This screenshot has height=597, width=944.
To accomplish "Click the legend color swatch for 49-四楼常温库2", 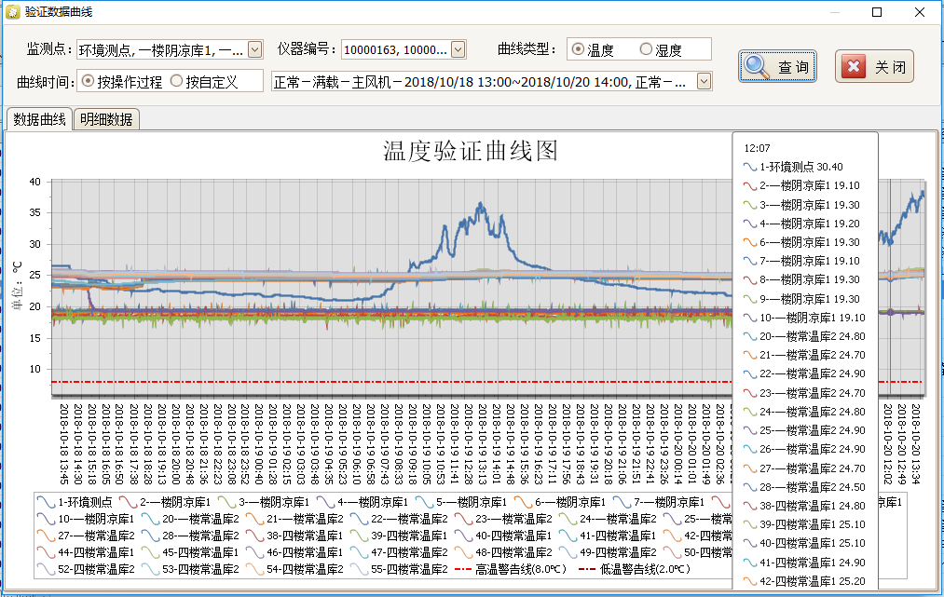I will 568,552.
